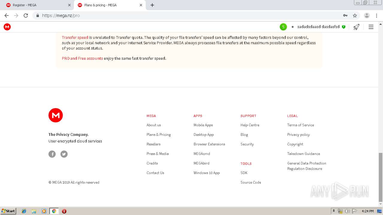Show hidden tray icons arrow
The image size is (383, 215).
[x=334, y=211]
